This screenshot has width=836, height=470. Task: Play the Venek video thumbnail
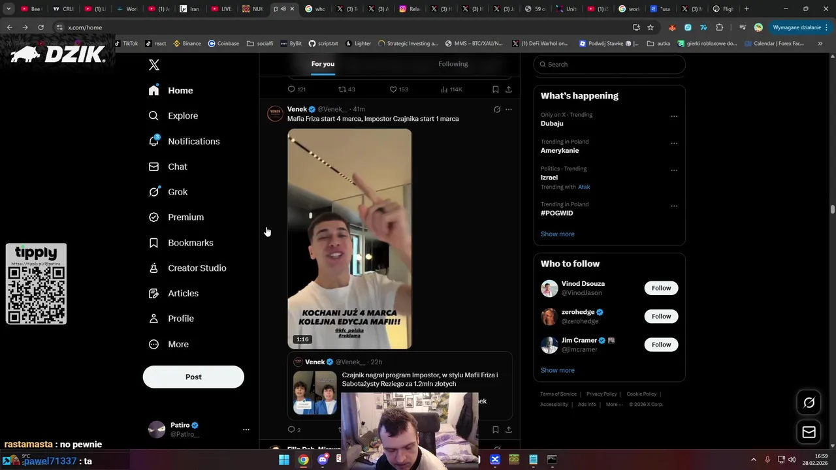pyautogui.click(x=349, y=239)
